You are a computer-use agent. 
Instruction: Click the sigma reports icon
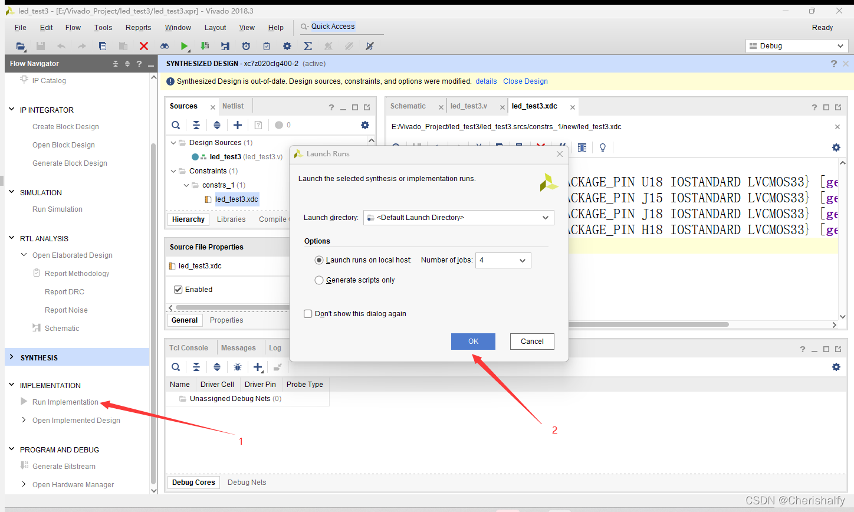307,46
